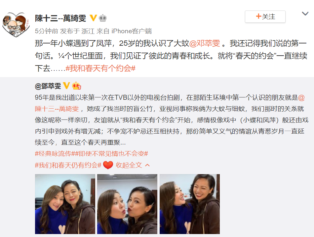Click the up arrow next to 收起全文
This screenshot has height=237, width=314.
[x=147, y=165]
